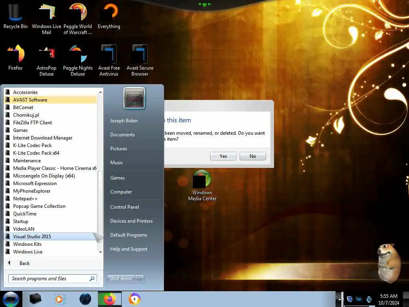Open the Everything desktop icon
This screenshot has width=409, height=307.
pyautogui.click(x=109, y=16)
